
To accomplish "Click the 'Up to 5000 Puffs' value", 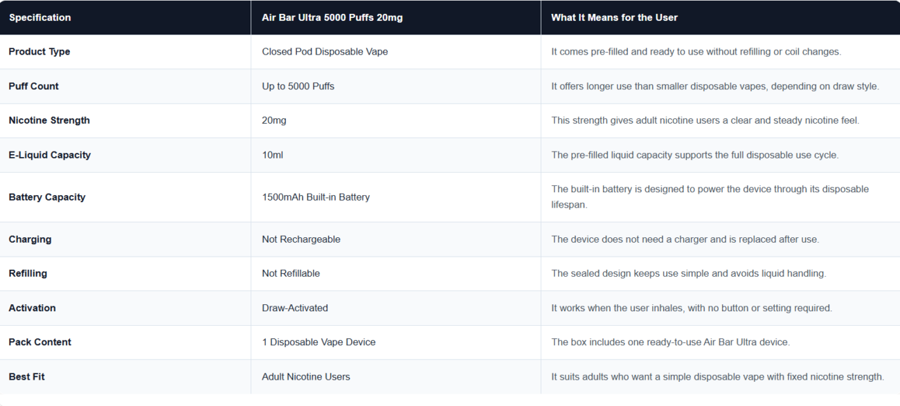I will [298, 86].
